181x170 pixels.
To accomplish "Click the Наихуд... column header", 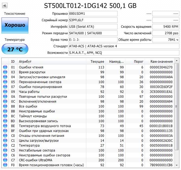I will tap(115, 62).
